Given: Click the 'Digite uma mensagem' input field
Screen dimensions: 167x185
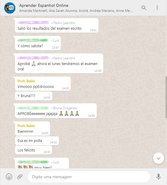Looking at the screenshot, I should pos(89,177).
